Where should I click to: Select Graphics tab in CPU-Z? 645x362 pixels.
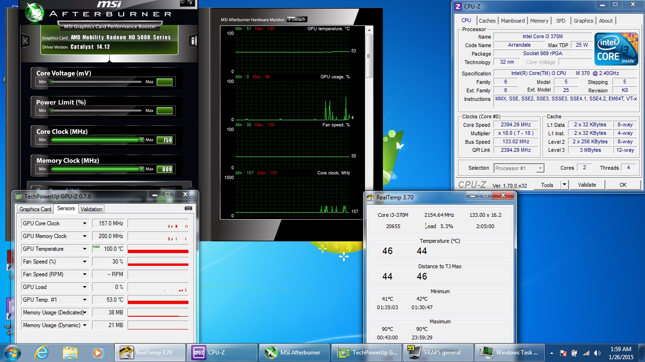pos(583,21)
